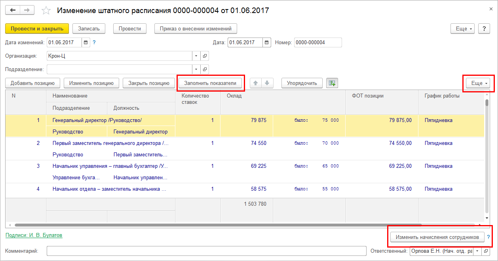498x261 pixels.
Task: Close the document window with the X
Action: [491, 8]
